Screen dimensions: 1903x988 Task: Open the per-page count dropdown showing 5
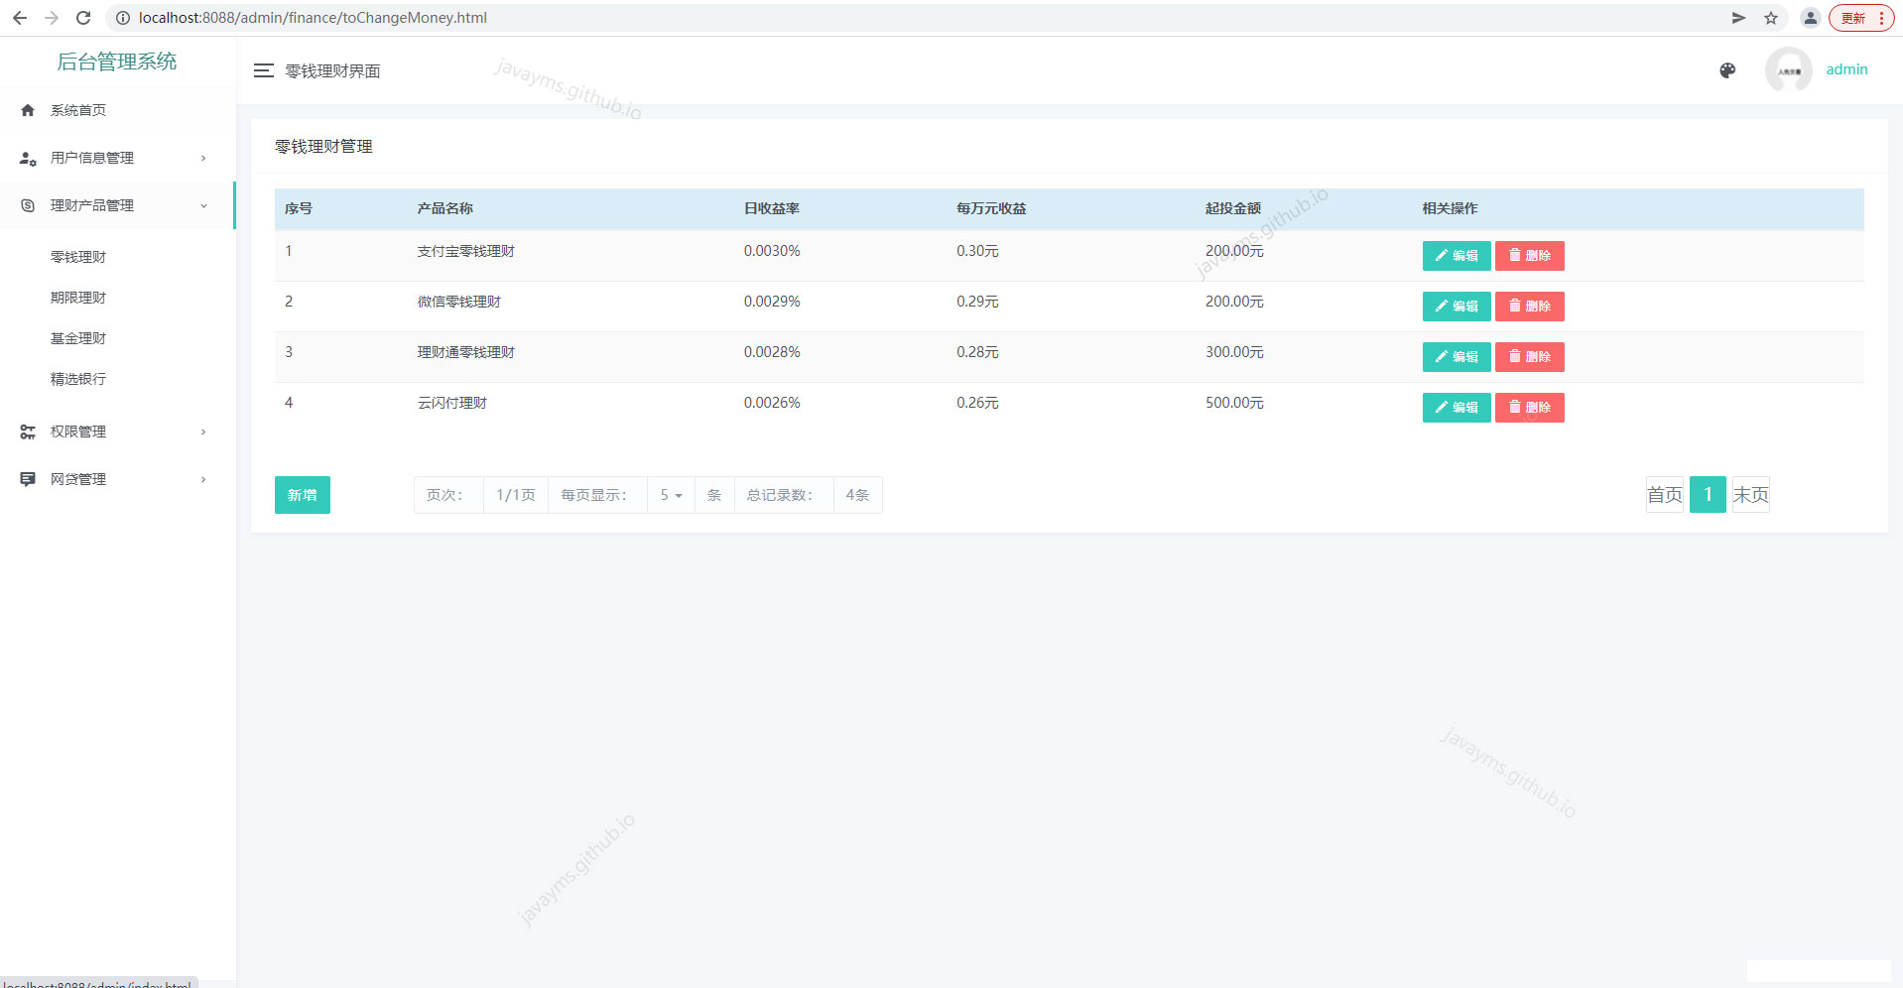671,495
